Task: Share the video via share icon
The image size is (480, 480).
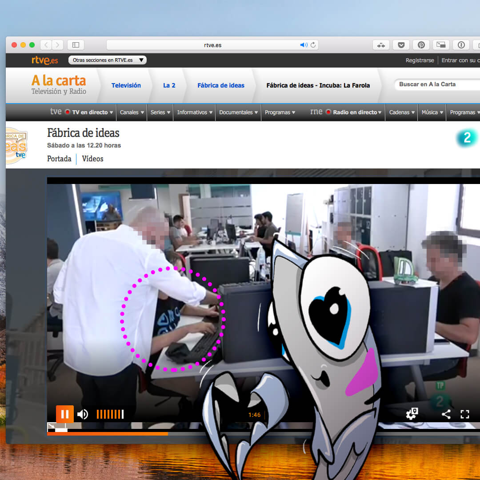Action: click(x=446, y=414)
